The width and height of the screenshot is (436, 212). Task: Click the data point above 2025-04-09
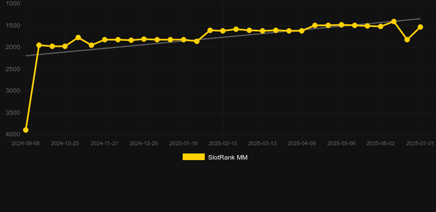click(302, 31)
